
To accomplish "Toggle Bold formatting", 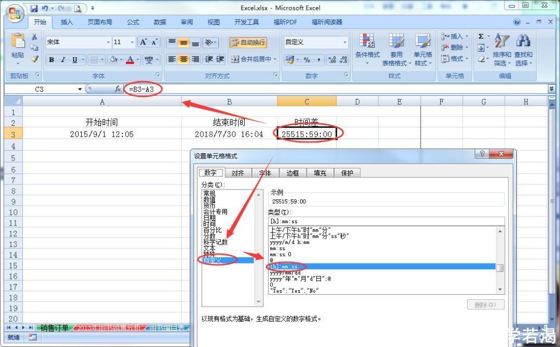I will (51, 60).
